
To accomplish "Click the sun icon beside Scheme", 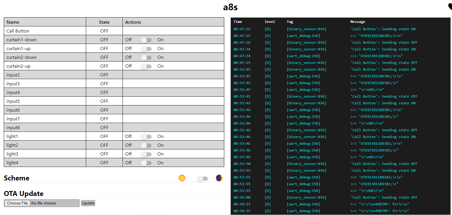I will [x=182, y=178].
